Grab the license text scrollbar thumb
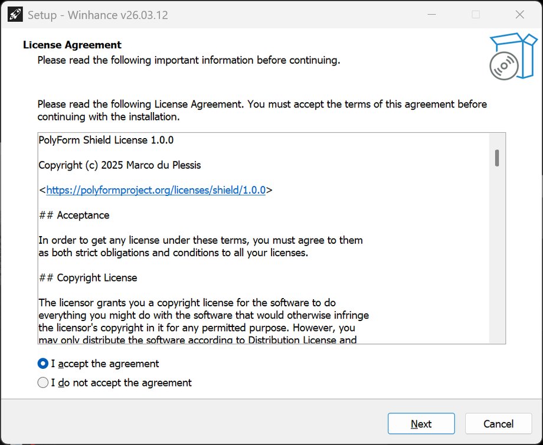The image size is (543, 445). point(498,158)
